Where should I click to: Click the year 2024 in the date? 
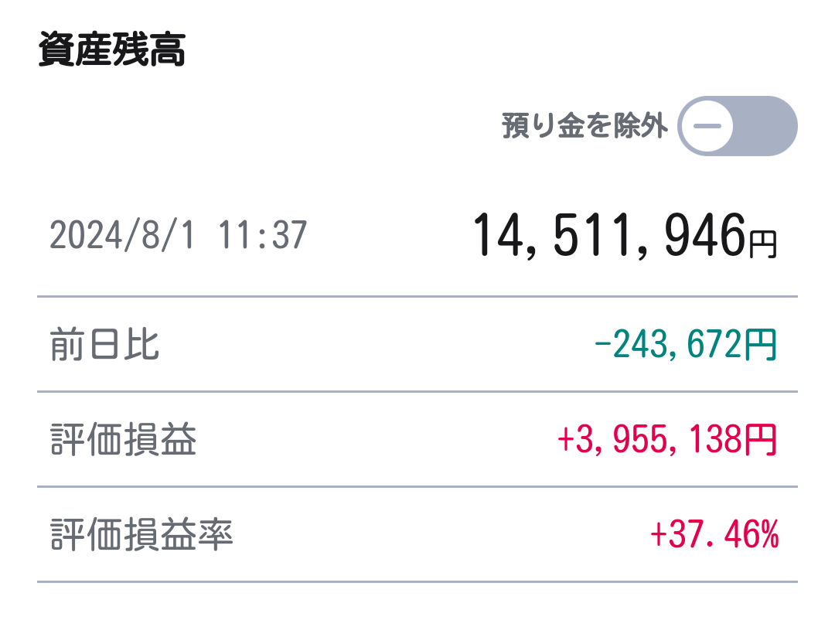pyautogui.click(x=86, y=236)
